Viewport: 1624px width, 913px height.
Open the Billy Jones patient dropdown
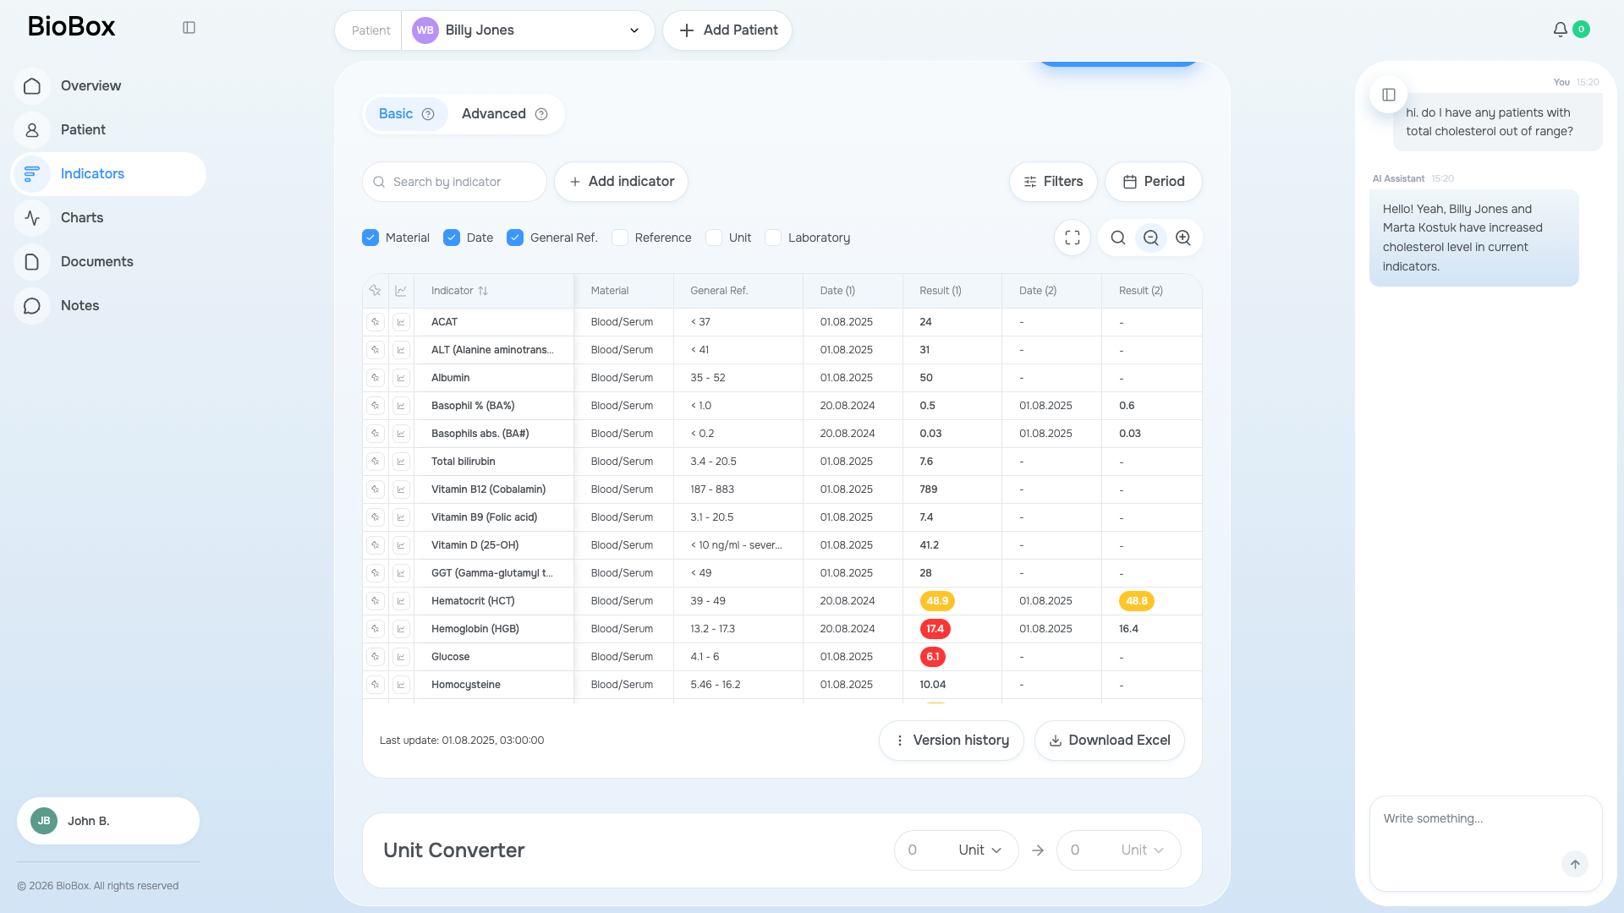coord(528,30)
